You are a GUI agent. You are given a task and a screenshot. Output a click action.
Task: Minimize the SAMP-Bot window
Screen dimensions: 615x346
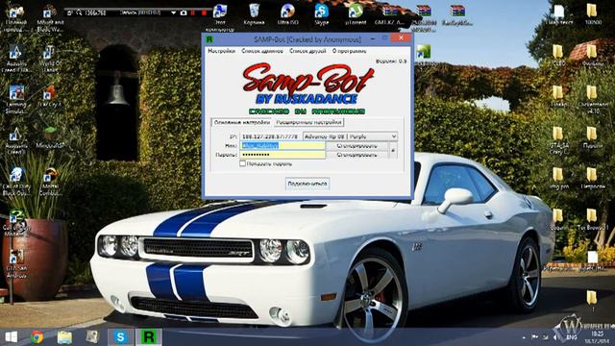coord(373,38)
